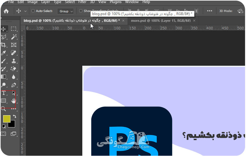Open the Help menu
Screen dimensions: 246x156
(146, 2)
